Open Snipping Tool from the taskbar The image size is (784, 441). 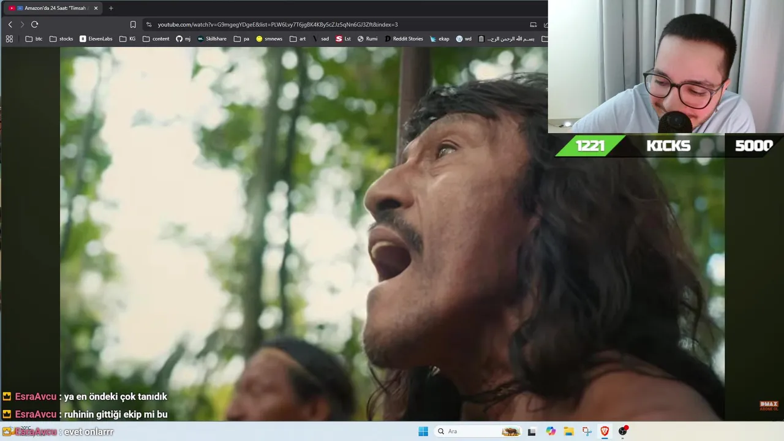[x=587, y=431]
